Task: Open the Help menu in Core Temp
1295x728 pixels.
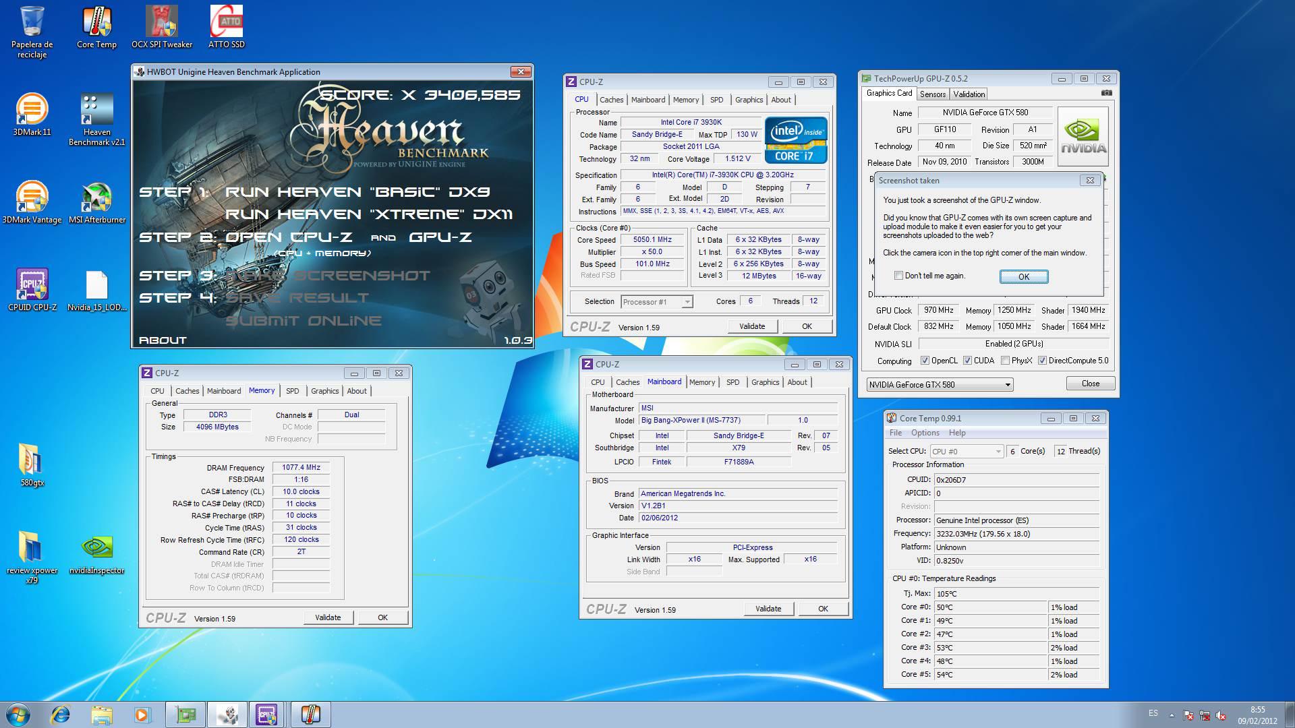Action: pyautogui.click(x=956, y=433)
